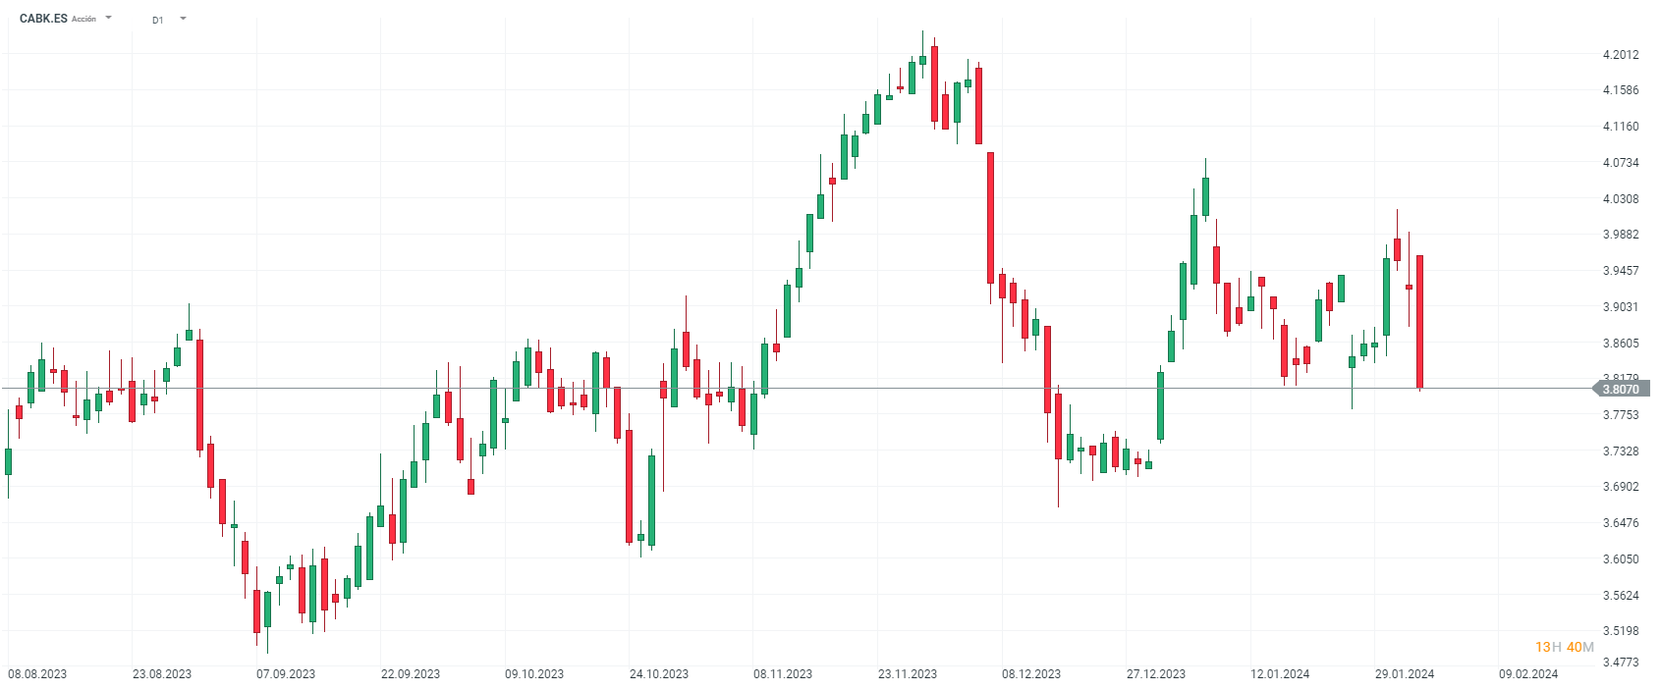Click the 3.4773 price axis label
Image resolution: width=1661 pixels, height=690 pixels.
coord(1621,663)
